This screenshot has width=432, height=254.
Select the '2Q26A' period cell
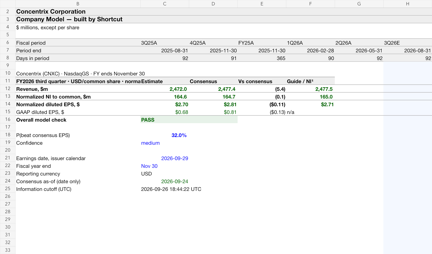(359, 43)
